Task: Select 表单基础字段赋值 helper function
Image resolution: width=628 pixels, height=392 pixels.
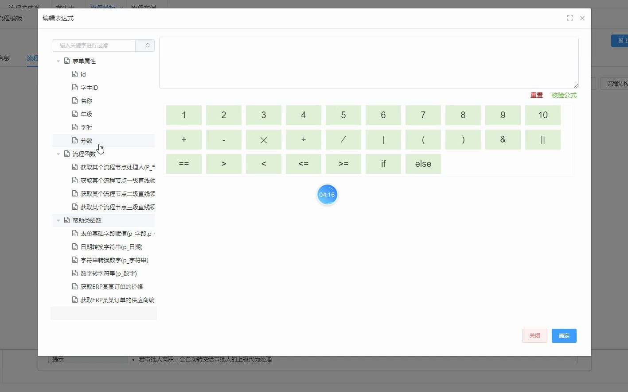Action: (x=117, y=234)
